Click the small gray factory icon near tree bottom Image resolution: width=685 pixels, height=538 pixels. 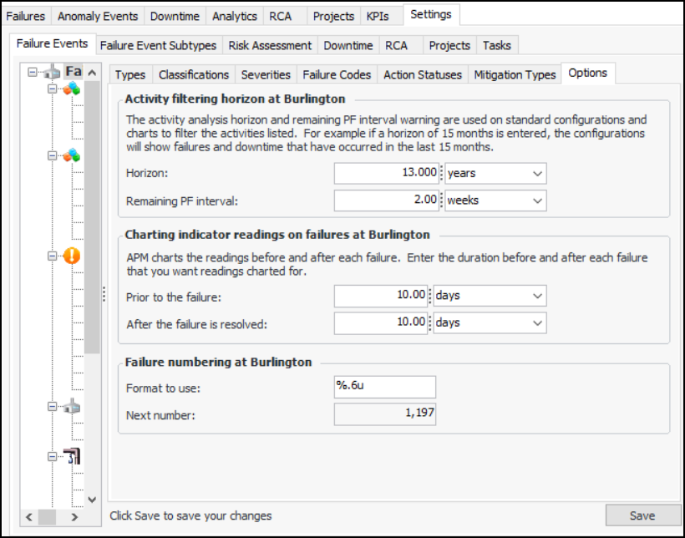point(72,407)
